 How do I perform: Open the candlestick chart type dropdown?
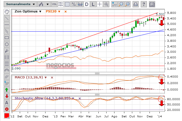pos(44,4)
